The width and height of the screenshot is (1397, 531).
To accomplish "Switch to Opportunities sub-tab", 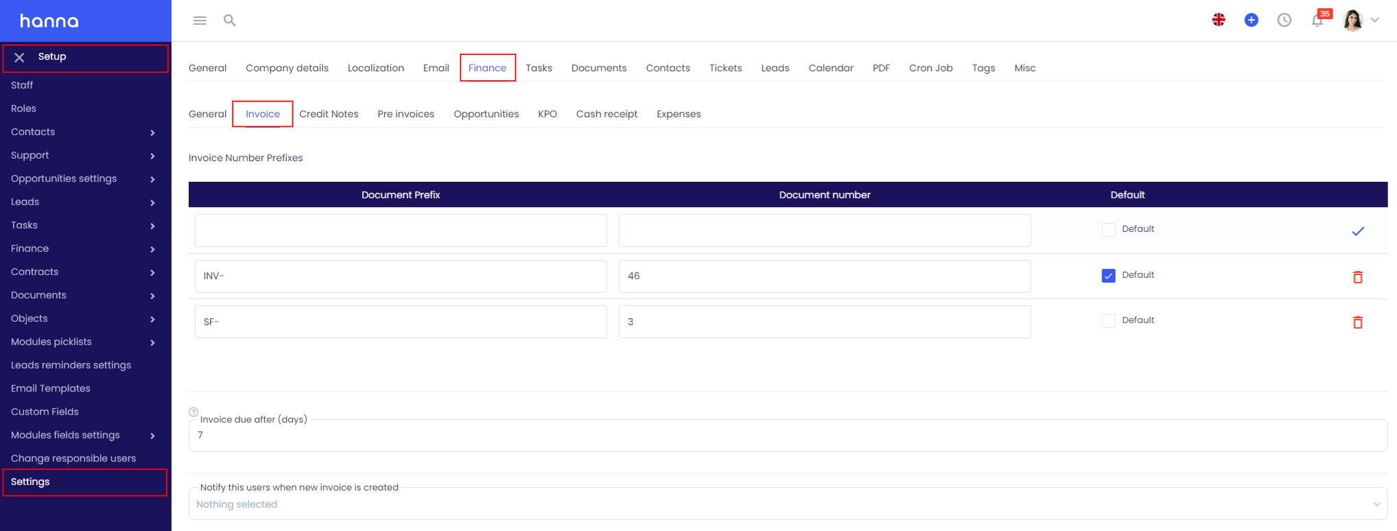I will click(x=486, y=114).
